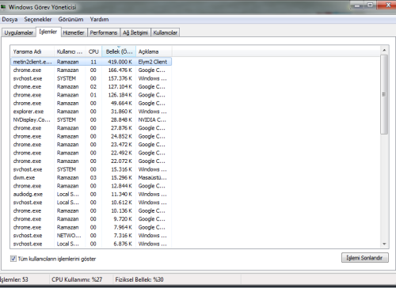Image resolution: width=396 pixels, height=288 pixels.
Task: Open the Seçenekler menu
Action: coord(38,20)
